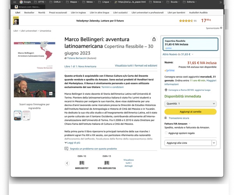Click the Amazon favicon on the browser tab
This screenshot has width=234, height=195.
(16, 7)
